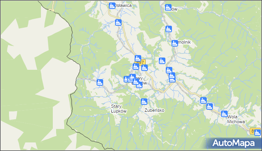Select the bottom marker of the three stacked markers south of Smolnik
Image resolution: width=262 pixels, height=151 pixels.
pos(172,80)
